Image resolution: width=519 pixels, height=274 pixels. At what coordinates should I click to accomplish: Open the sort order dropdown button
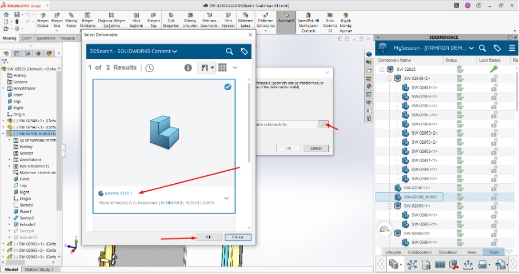click(x=206, y=68)
